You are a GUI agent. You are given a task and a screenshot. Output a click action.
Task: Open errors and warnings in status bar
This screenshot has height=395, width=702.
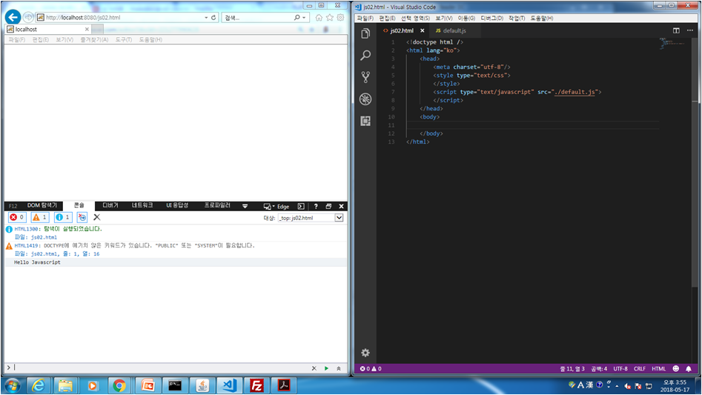coord(371,368)
